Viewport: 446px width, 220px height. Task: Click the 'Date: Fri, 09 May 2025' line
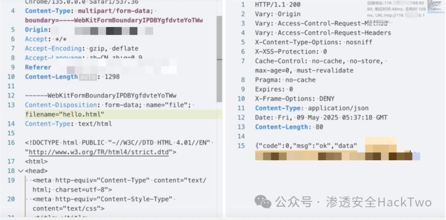point(321,117)
